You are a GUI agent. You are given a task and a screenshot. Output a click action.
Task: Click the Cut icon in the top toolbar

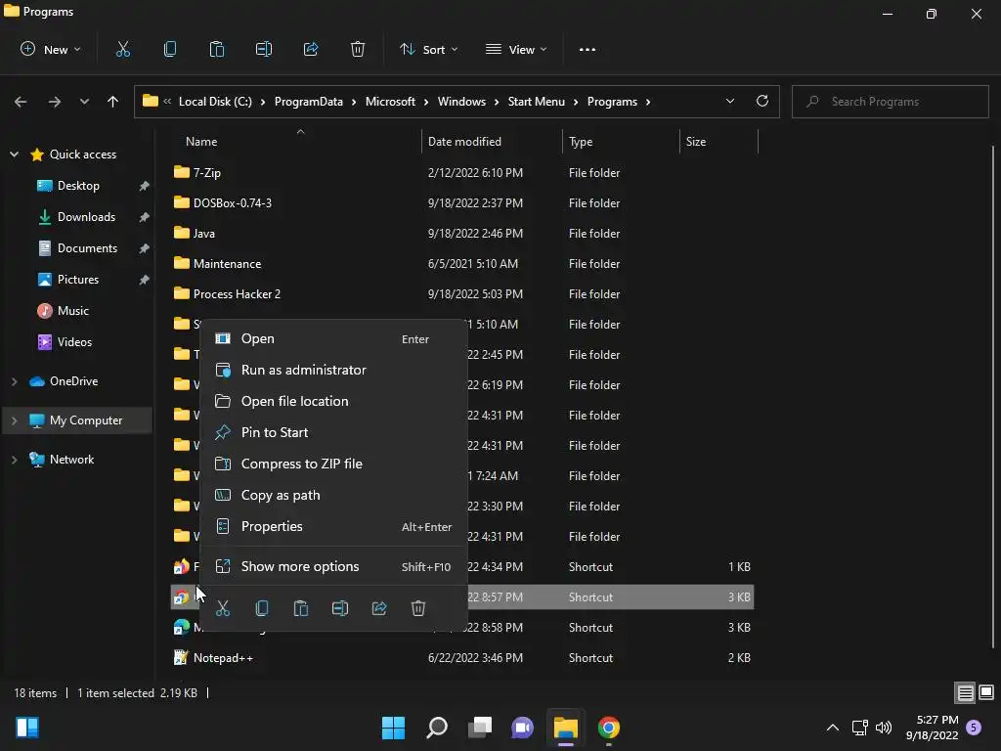pos(122,49)
